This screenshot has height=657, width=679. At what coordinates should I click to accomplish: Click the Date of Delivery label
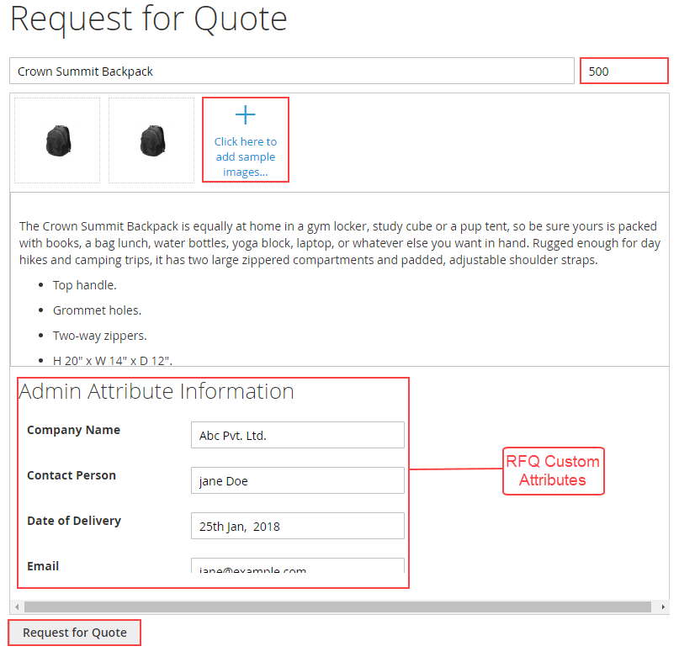tap(74, 521)
